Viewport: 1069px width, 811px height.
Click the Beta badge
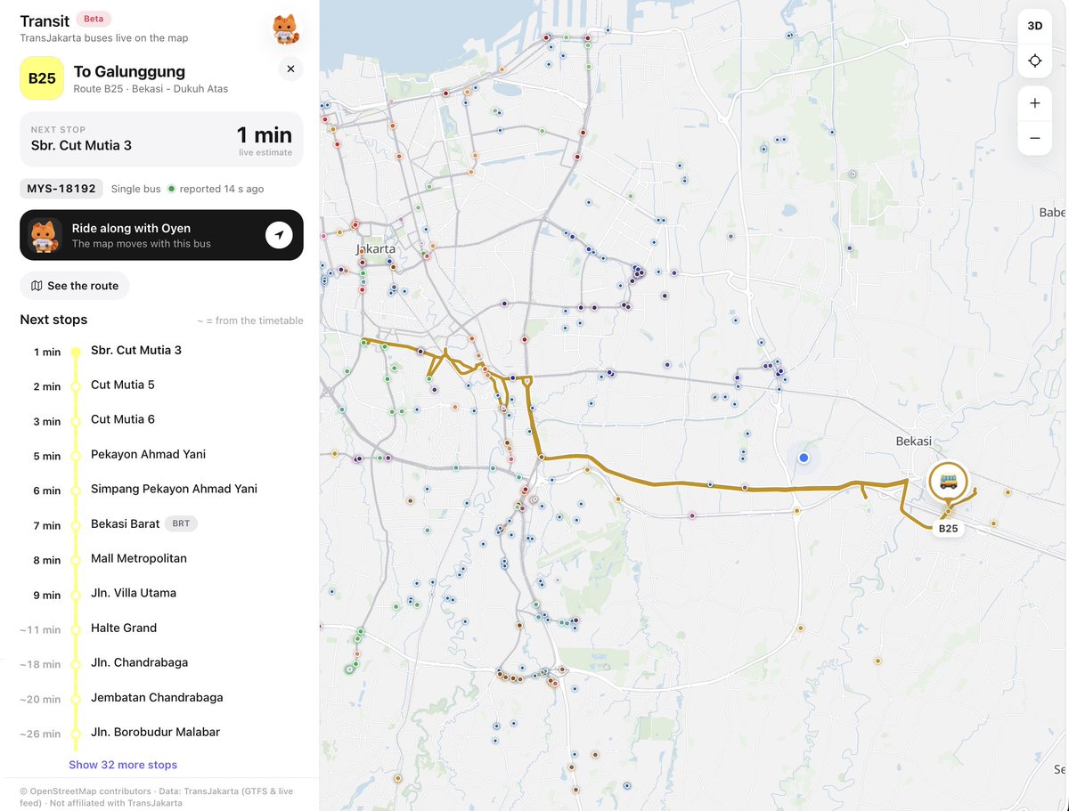[x=94, y=19]
